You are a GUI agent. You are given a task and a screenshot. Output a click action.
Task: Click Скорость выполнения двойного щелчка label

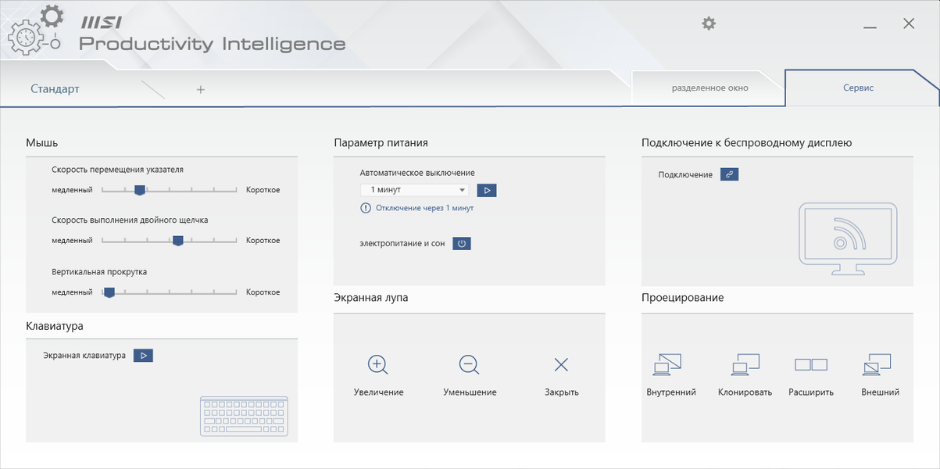point(130,220)
